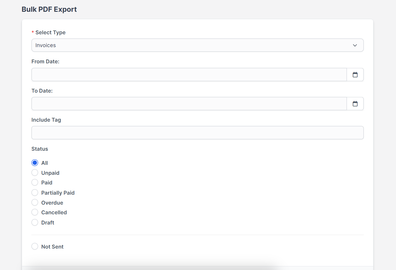Viewport: 396px width, 270px height.
Task: Click into the Include Tag field
Action: pyautogui.click(x=197, y=133)
